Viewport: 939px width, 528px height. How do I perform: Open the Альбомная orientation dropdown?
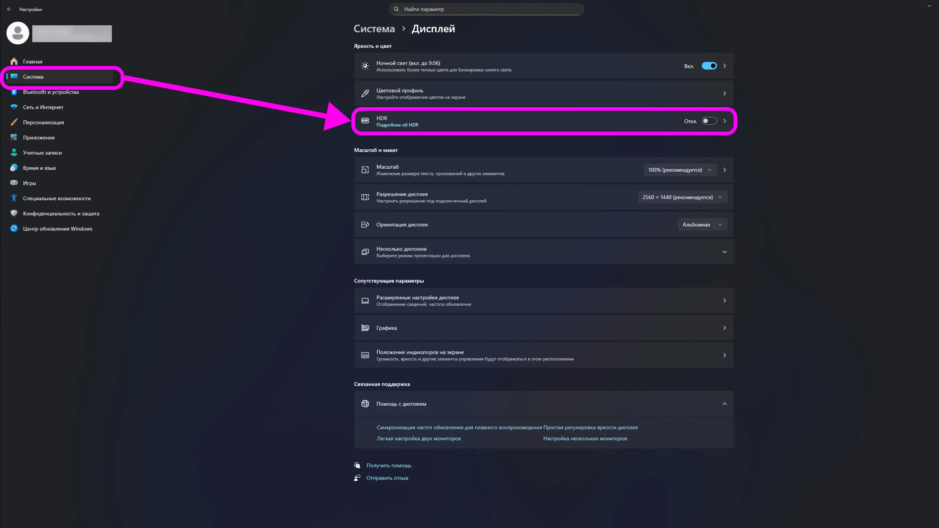pyautogui.click(x=702, y=224)
